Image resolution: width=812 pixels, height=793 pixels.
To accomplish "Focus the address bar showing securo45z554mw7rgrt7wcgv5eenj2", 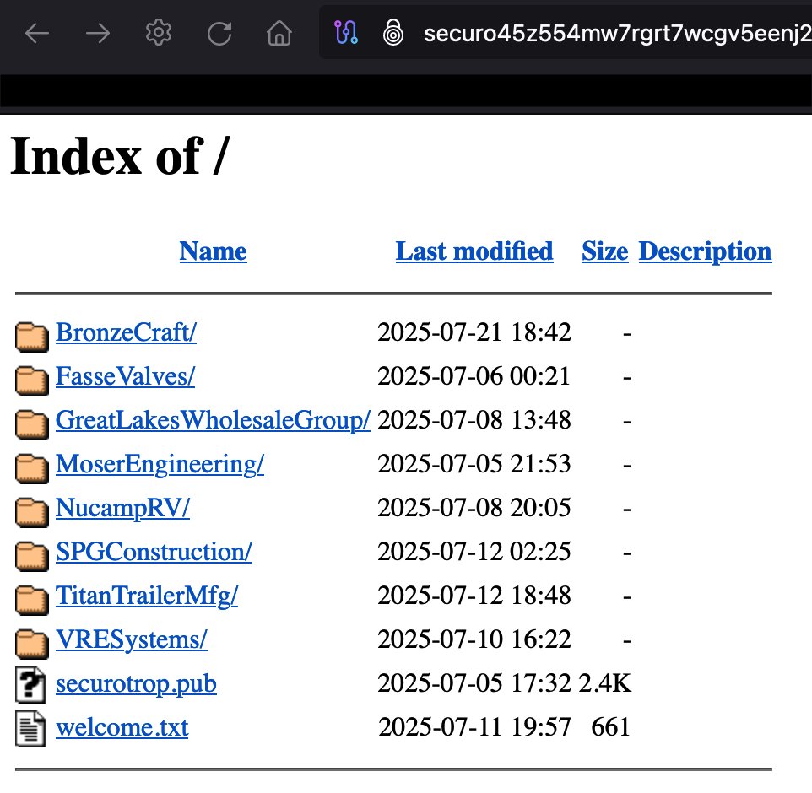I will tap(566, 33).
